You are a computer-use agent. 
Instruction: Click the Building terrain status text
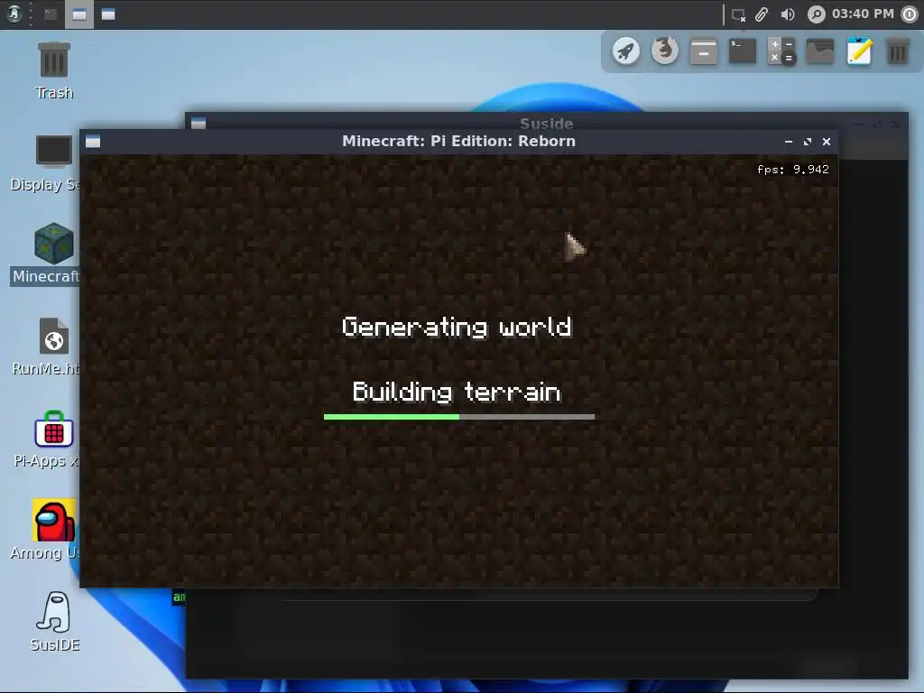point(457,392)
